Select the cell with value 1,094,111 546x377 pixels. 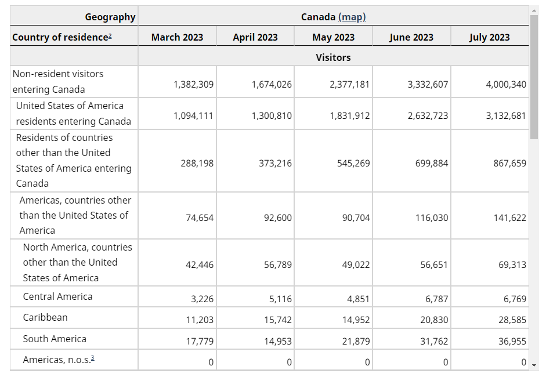[x=193, y=115]
